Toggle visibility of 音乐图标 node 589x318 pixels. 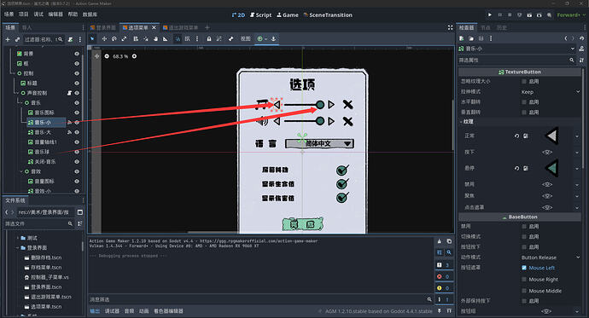(77, 113)
